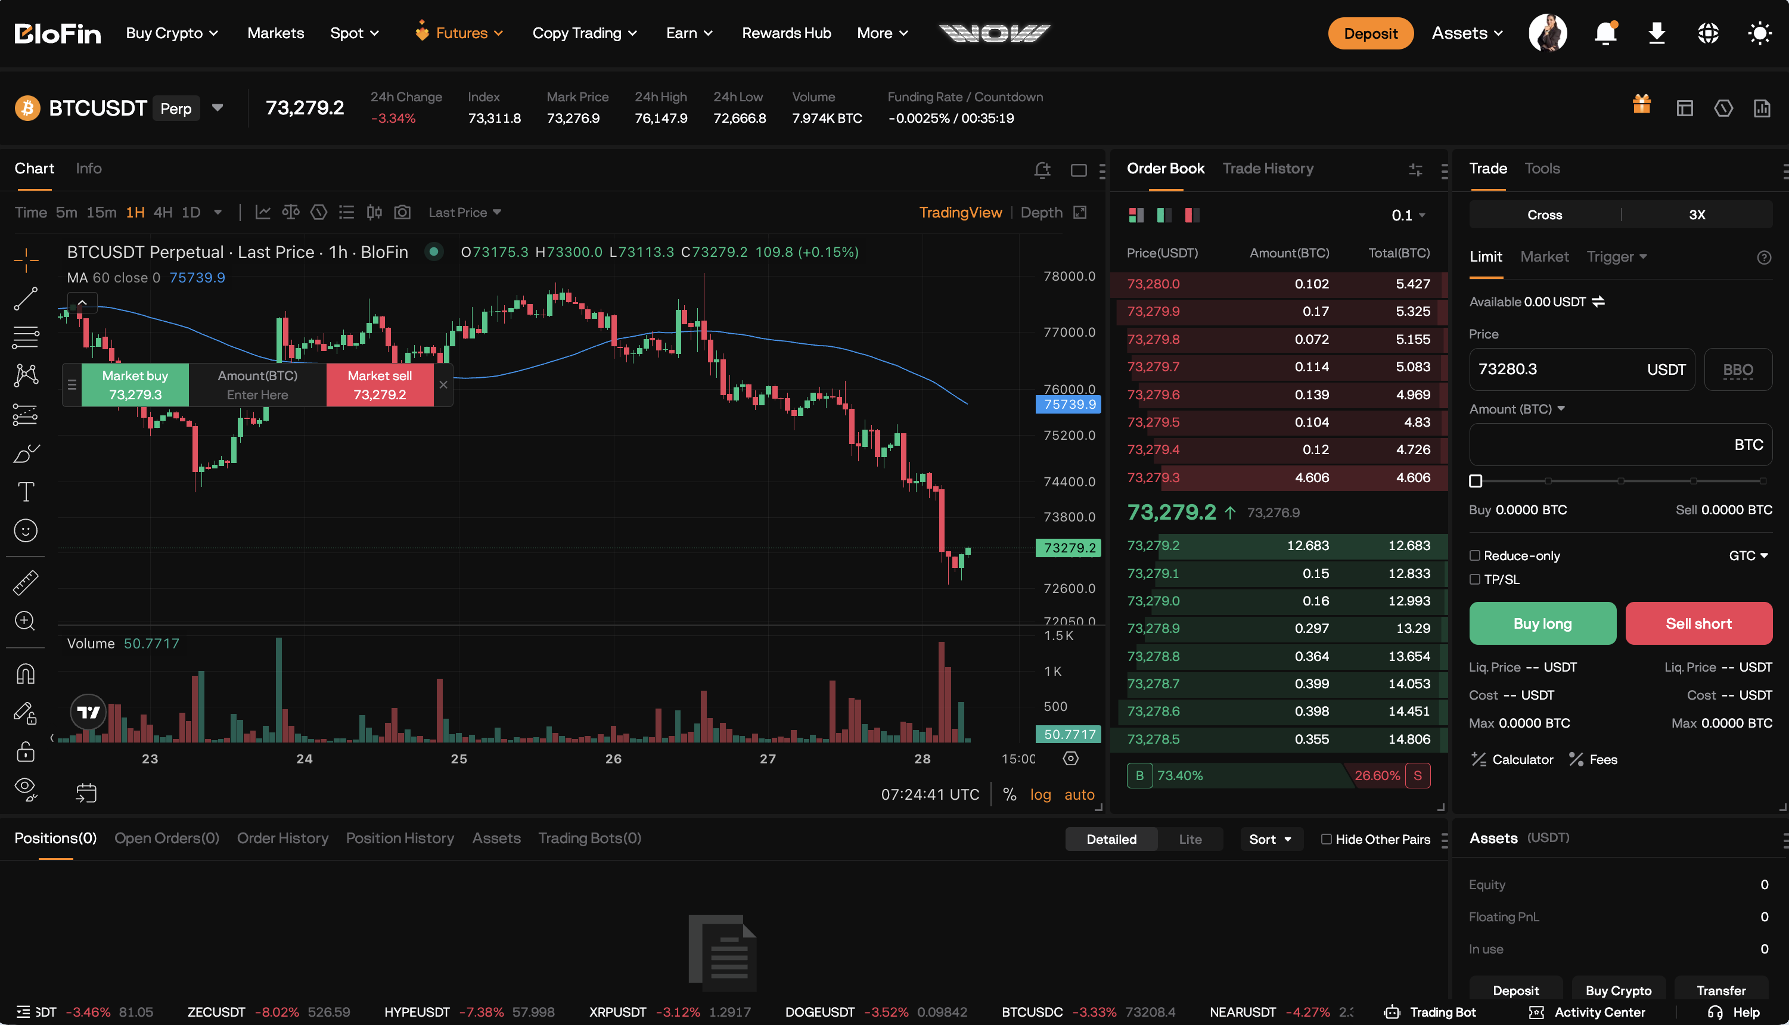1789x1025 pixels.
Task: Open the Last Price dropdown
Action: pyautogui.click(x=464, y=212)
